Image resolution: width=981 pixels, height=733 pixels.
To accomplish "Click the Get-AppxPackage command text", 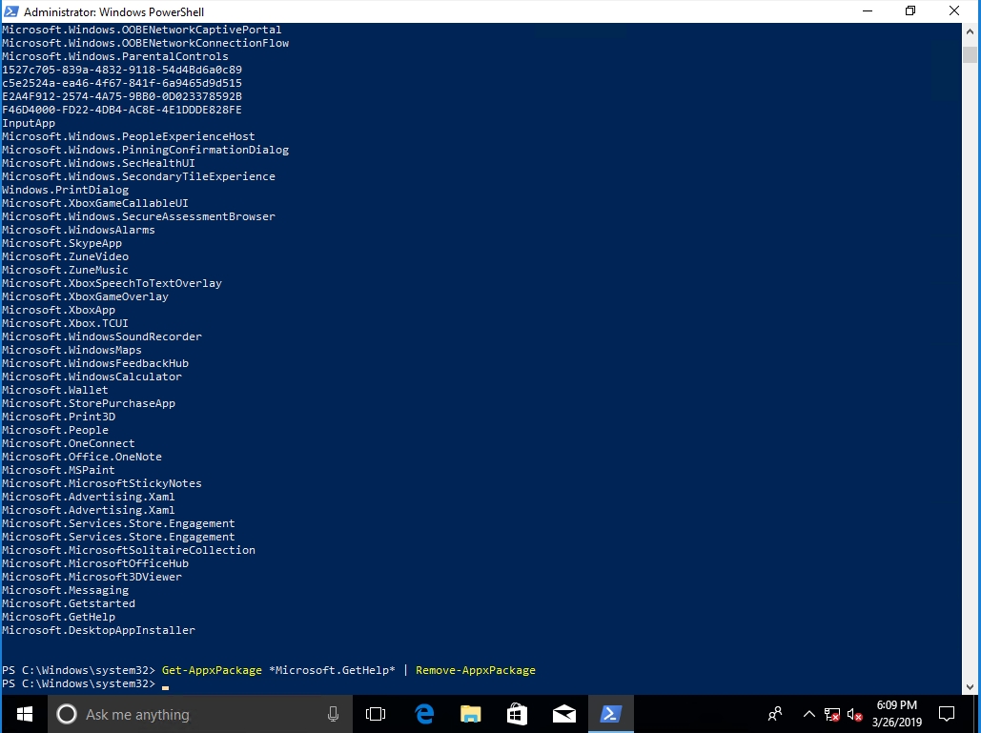I will [x=212, y=670].
